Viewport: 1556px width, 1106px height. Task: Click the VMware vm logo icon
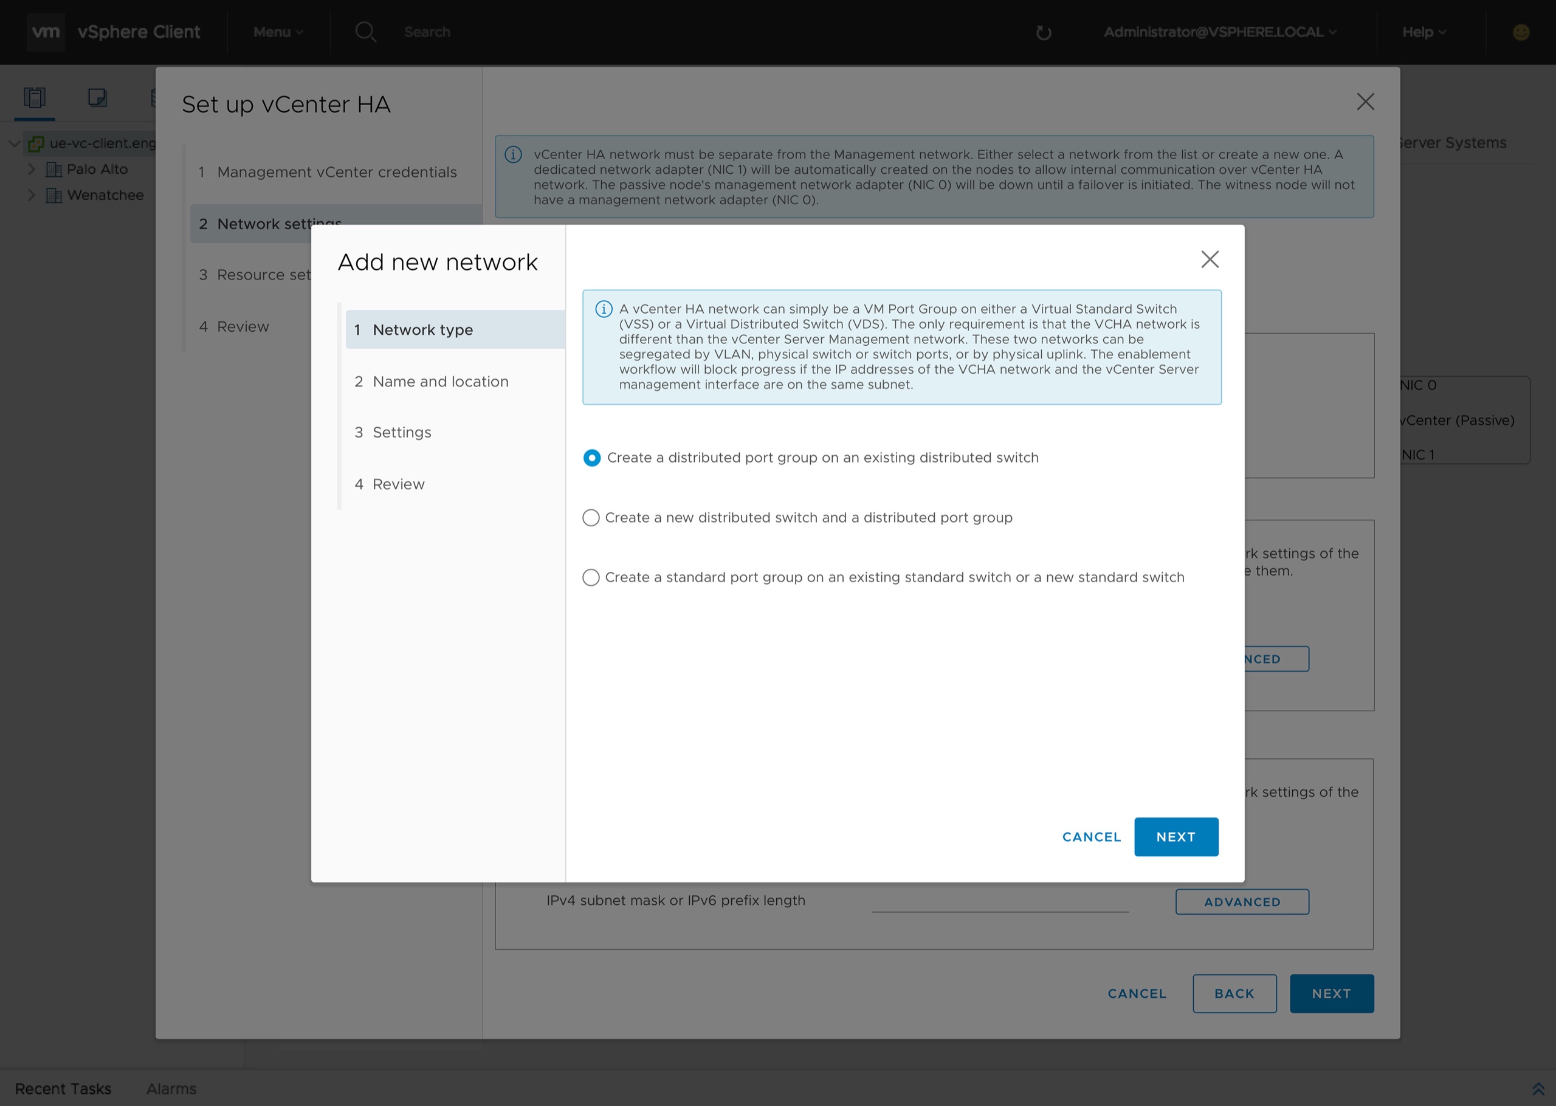pyautogui.click(x=46, y=32)
